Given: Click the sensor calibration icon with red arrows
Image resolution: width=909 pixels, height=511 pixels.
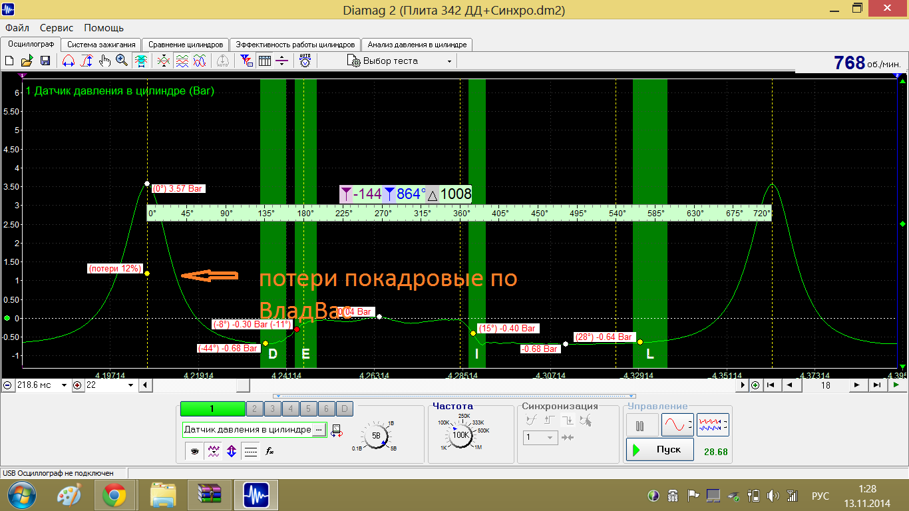Looking at the screenshot, I should 337,430.
